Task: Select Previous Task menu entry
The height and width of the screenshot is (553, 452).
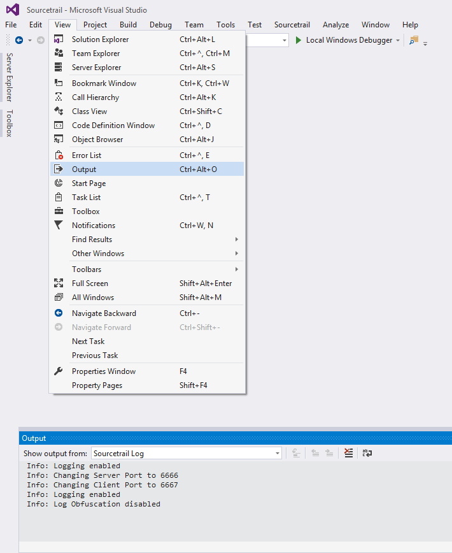Action: tap(147, 355)
